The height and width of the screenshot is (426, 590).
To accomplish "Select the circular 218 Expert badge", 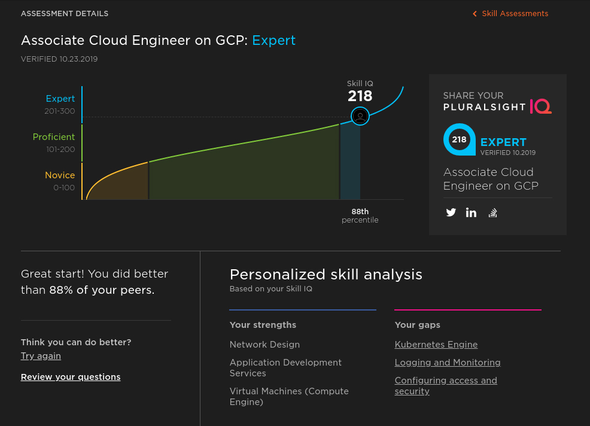I will click(459, 139).
